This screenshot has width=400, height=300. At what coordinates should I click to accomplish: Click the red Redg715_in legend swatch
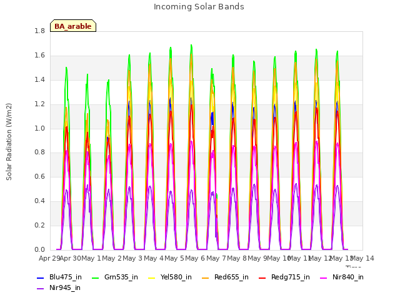coord(262,277)
